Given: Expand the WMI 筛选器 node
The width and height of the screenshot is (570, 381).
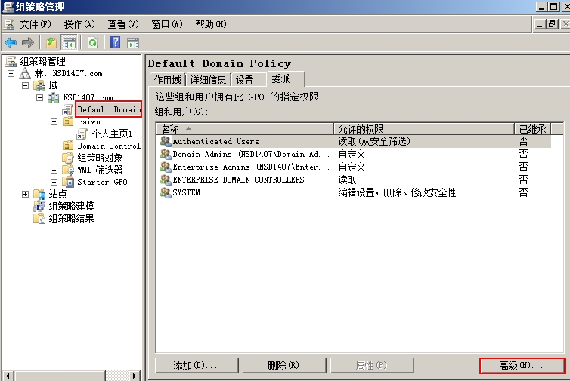Looking at the screenshot, I should point(54,170).
